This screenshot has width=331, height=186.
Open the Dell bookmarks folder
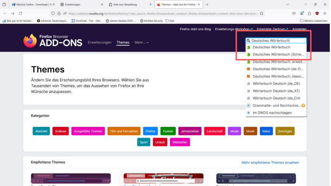click(170, 21)
